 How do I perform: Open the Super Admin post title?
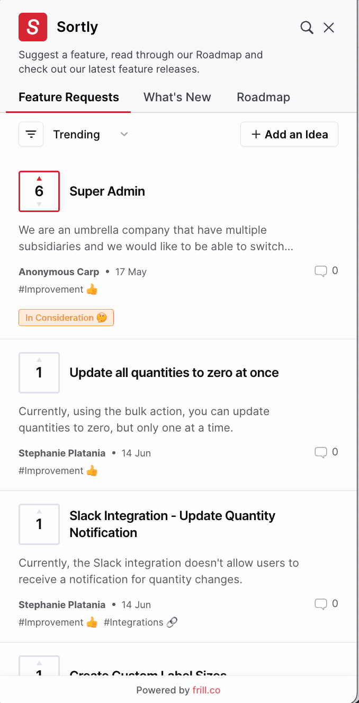click(x=107, y=191)
